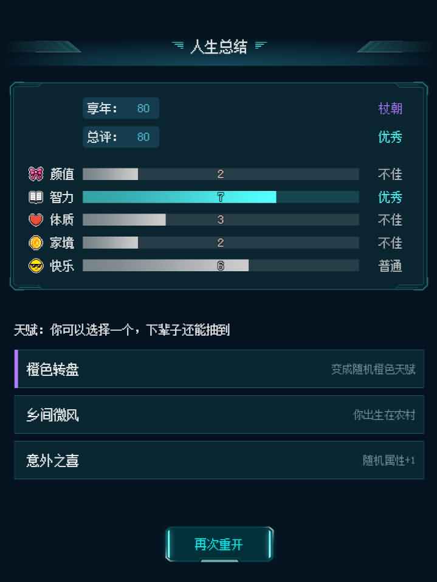The width and height of the screenshot is (437, 582).
Task: Click the 快乐 bar showing 6
Action: click(x=221, y=265)
